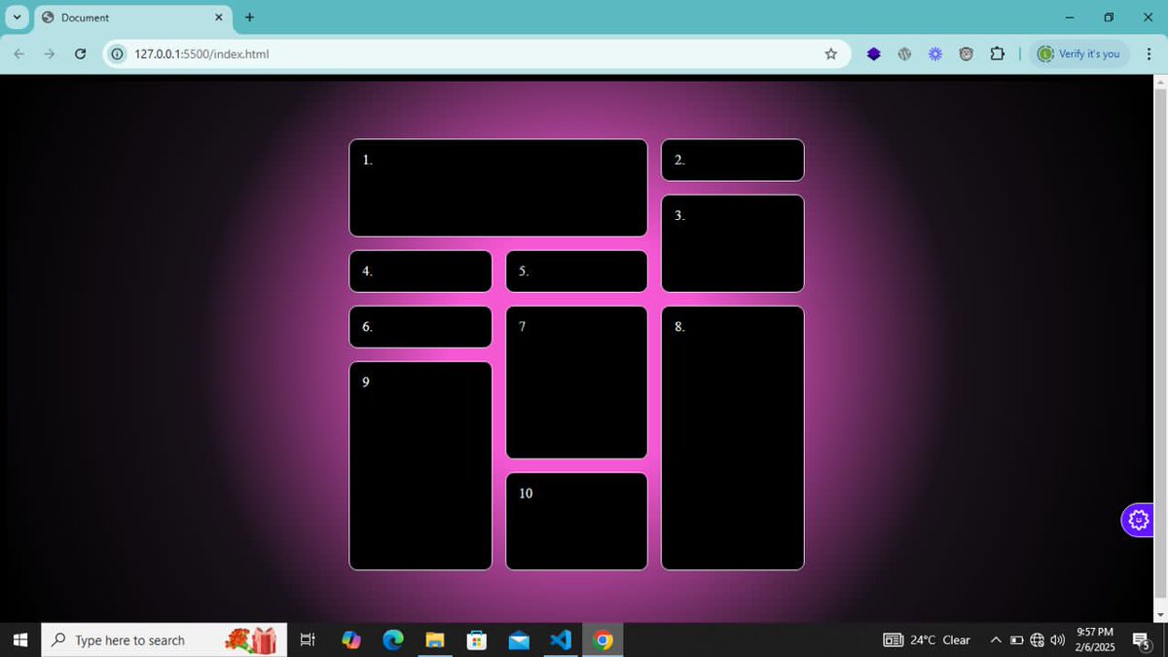Click the taskbar search box

pos(164,639)
